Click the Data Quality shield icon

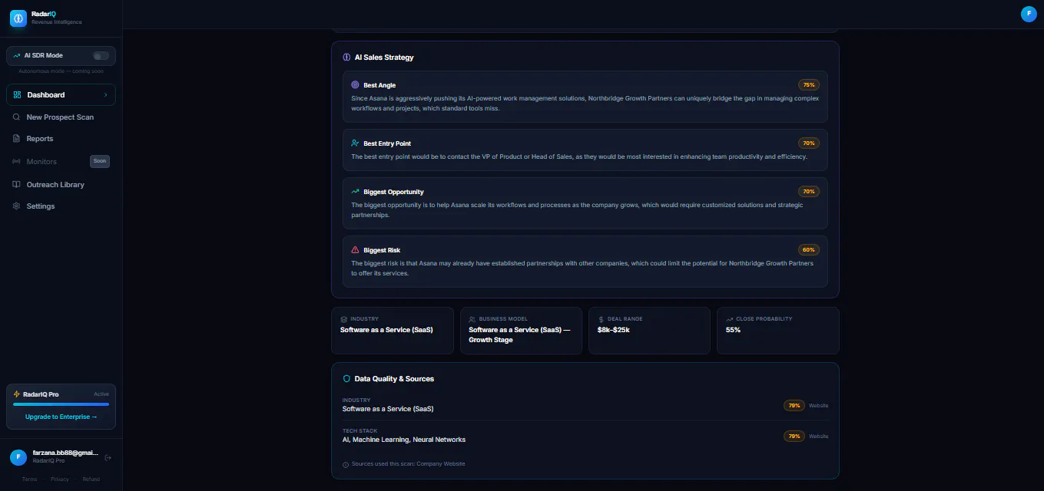click(x=346, y=379)
